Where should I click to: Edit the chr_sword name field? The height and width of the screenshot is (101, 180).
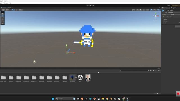(x=174, y=10)
